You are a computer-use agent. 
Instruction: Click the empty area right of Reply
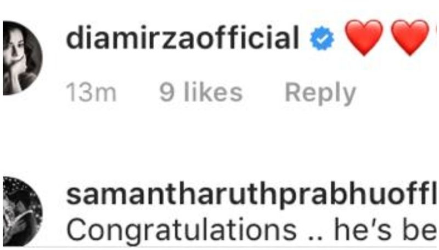coord(396,93)
